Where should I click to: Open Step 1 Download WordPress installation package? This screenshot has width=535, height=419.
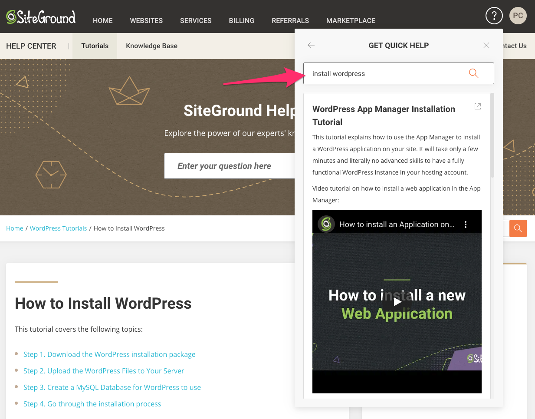click(x=109, y=354)
